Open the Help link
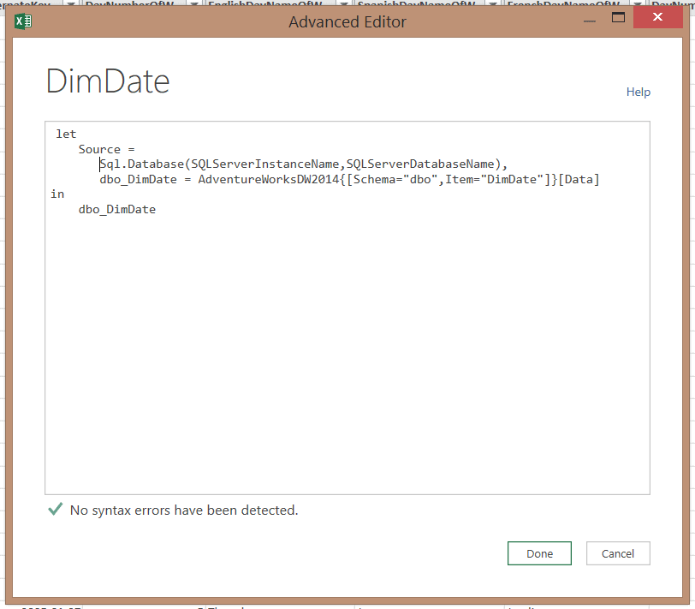The image size is (695, 609). tap(638, 92)
